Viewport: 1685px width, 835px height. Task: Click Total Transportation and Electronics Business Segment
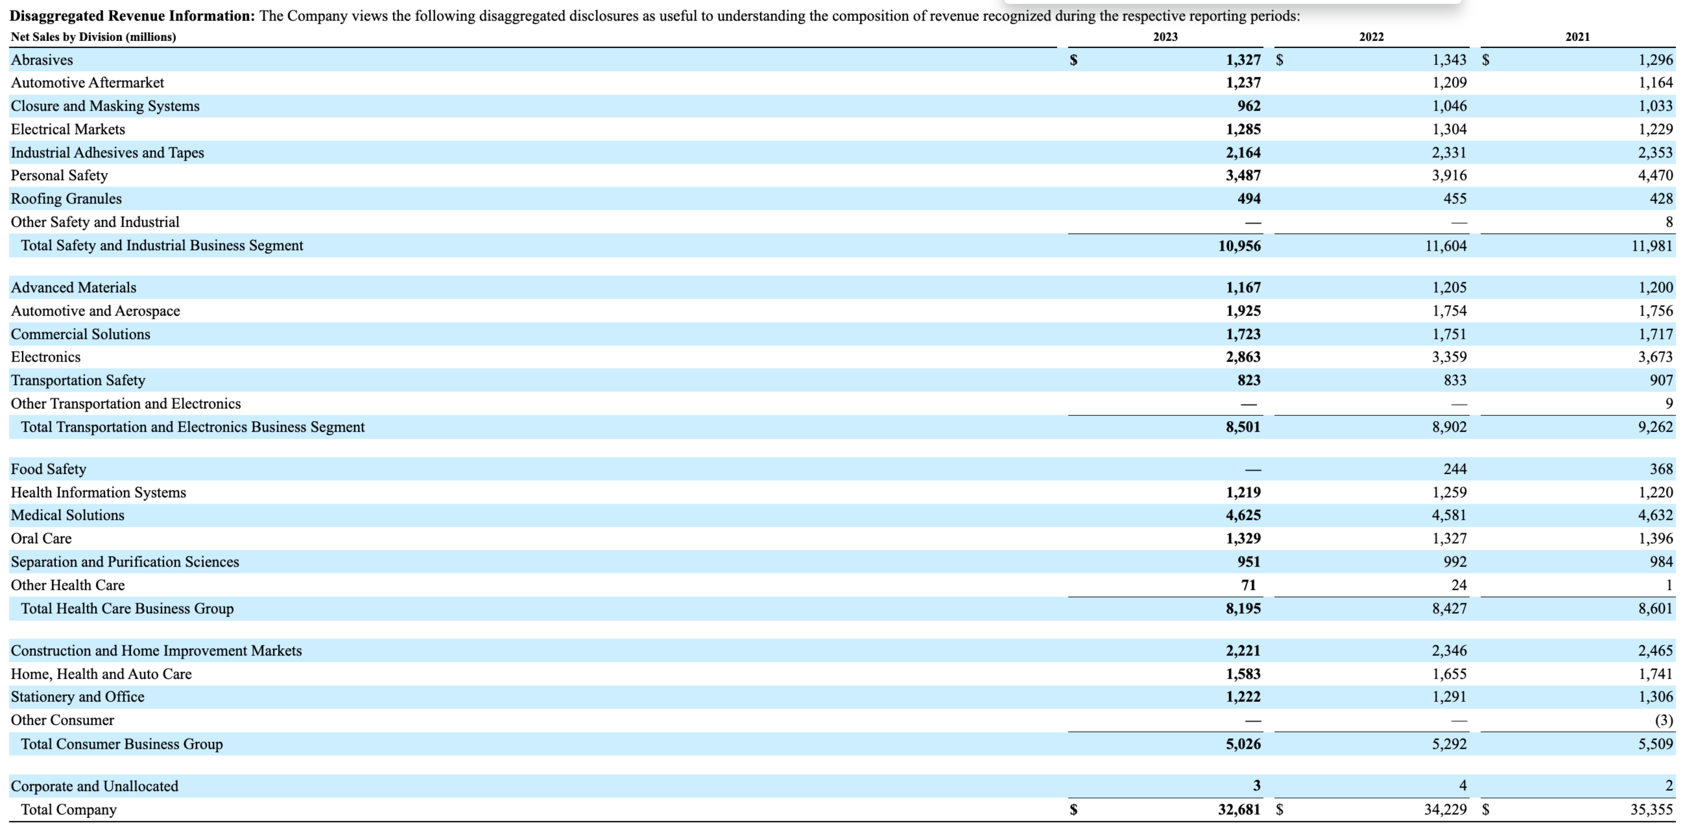tap(192, 427)
